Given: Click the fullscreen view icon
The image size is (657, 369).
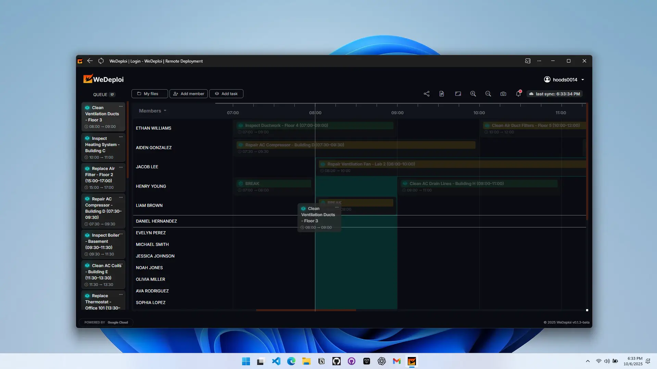Looking at the screenshot, I should pos(458,94).
